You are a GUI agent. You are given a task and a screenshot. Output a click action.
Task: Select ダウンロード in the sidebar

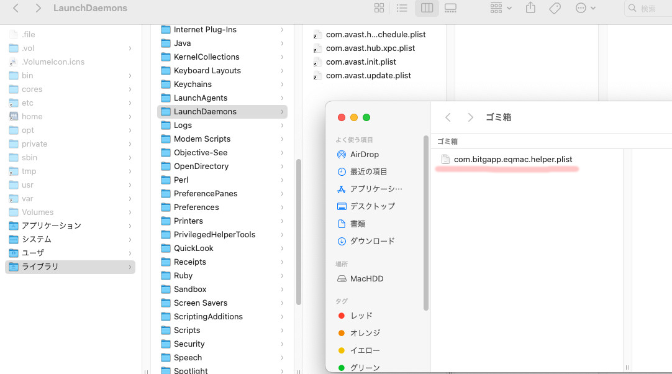[x=372, y=241]
